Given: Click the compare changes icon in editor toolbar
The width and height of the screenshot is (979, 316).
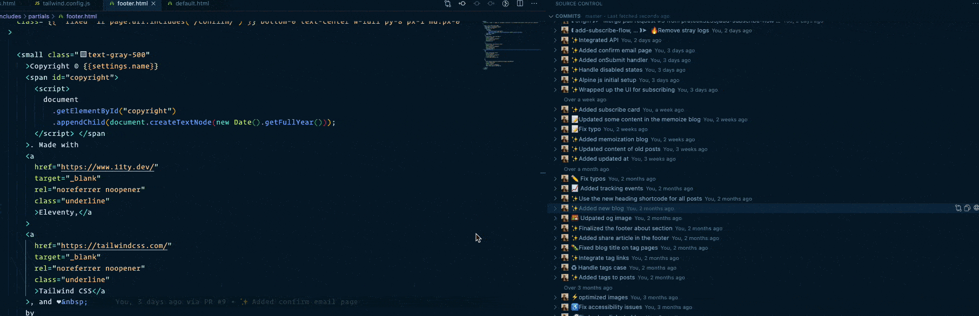Looking at the screenshot, I should (447, 4).
